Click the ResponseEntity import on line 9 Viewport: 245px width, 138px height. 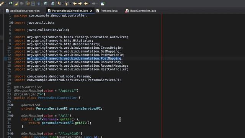click(57, 44)
